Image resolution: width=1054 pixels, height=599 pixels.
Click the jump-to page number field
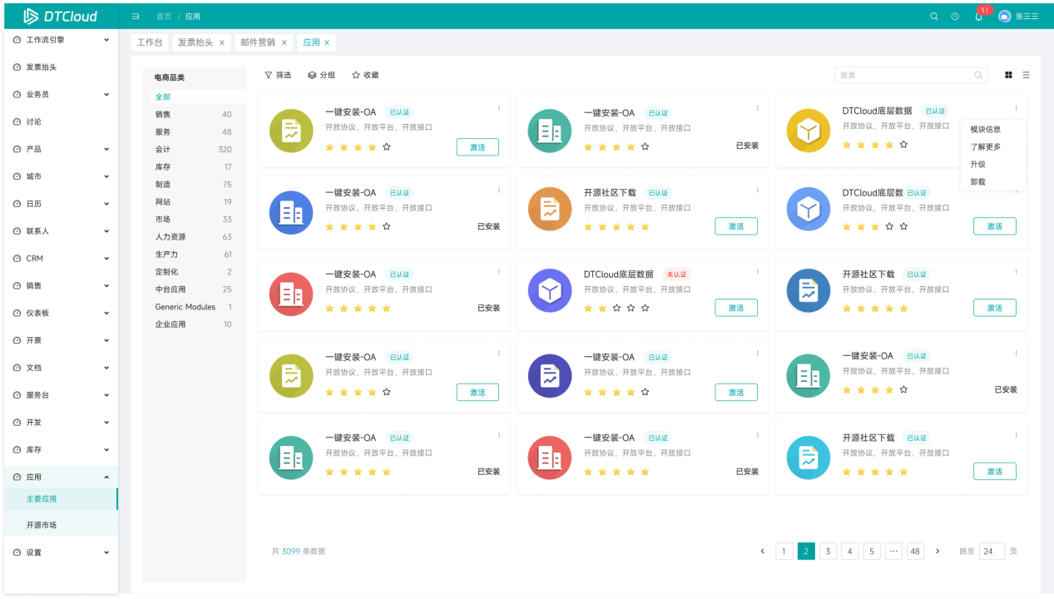pos(992,551)
